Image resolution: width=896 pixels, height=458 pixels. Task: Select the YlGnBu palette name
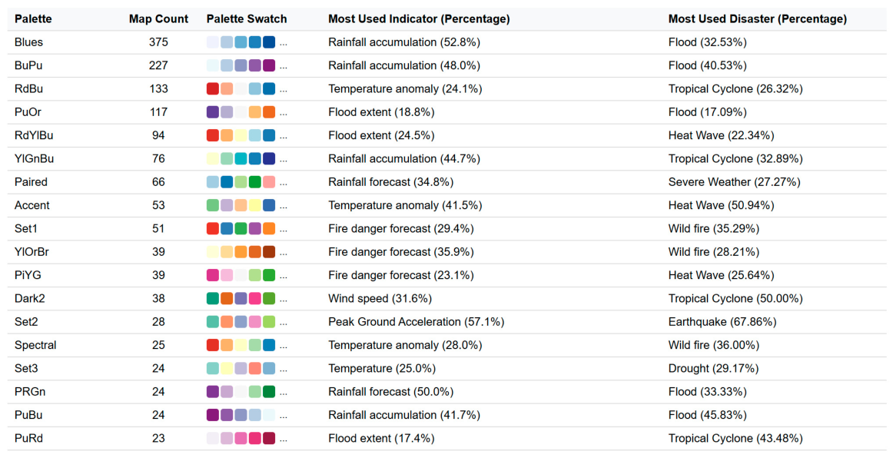(35, 159)
